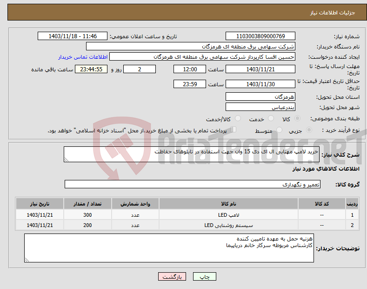Click the remaining time field 23:44:55
Viewport: 367px width, 289px height.
91,69
